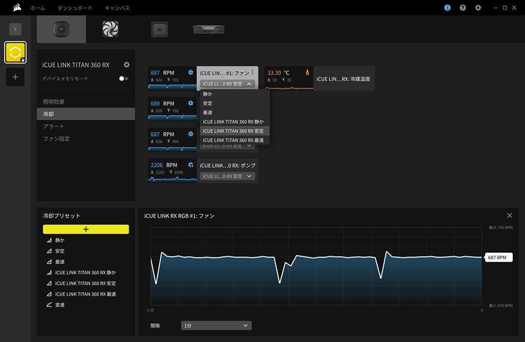Open the notifications badge icon
This screenshot has height=342, width=525.
[447, 8]
